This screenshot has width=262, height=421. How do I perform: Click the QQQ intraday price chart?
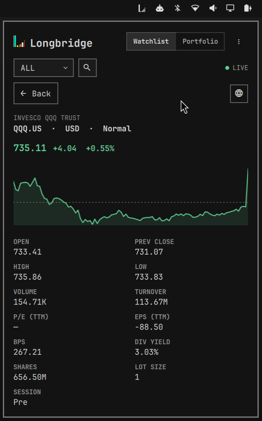click(131, 197)
